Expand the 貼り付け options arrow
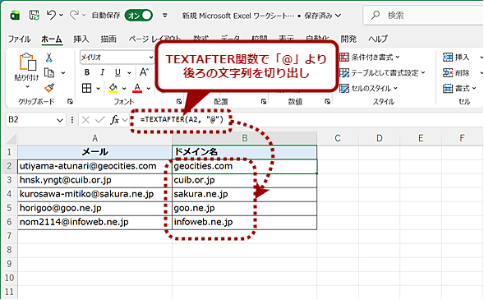 pos(27,87)
